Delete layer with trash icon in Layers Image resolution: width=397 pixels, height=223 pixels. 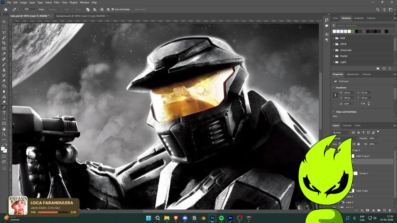click(x=390, y=210)
